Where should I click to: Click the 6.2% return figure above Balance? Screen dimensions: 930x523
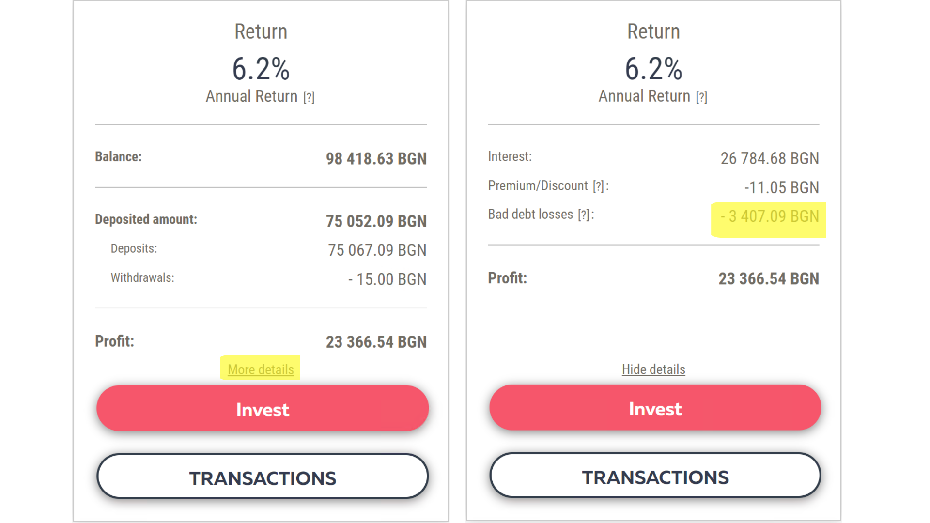(x=261, y=69)
